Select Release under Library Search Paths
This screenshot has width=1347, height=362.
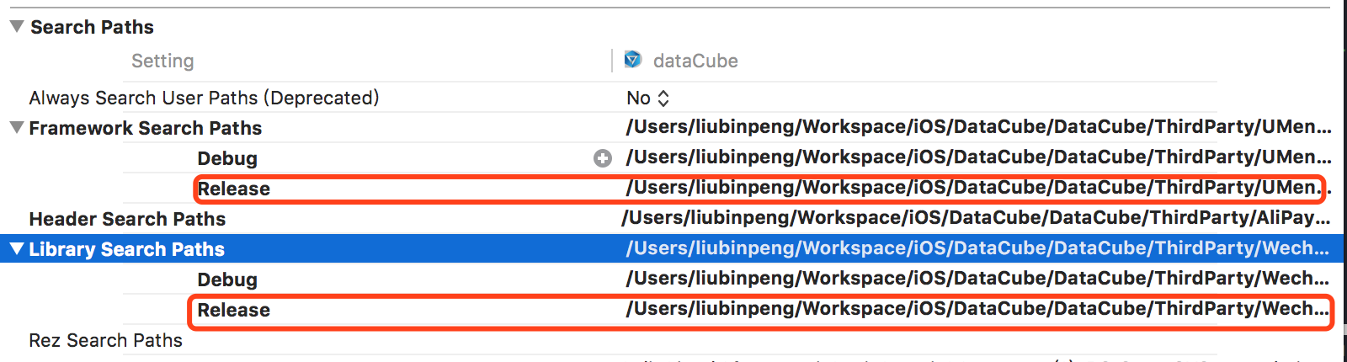pyautogui.click(x=234, y=310)
